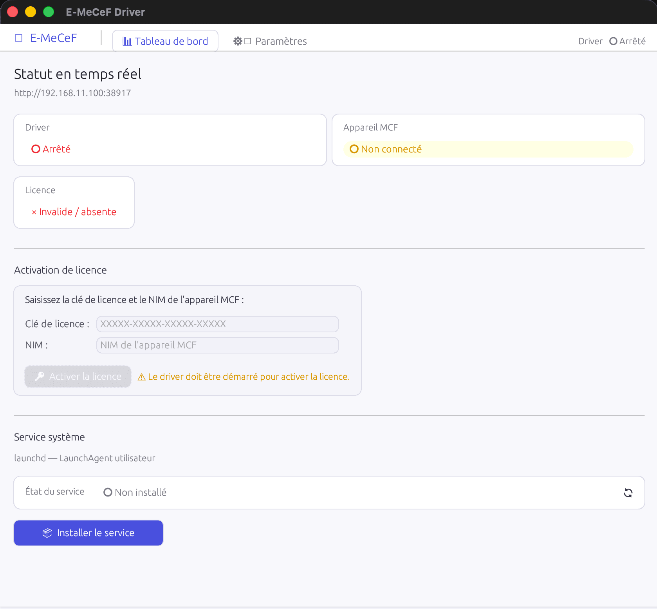Click the Appareil MCF card title

tap(370, 127)
